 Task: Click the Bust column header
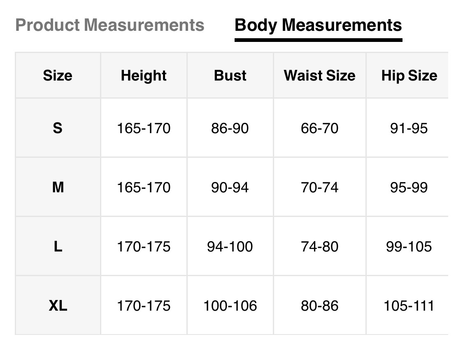tap(230, 76)
